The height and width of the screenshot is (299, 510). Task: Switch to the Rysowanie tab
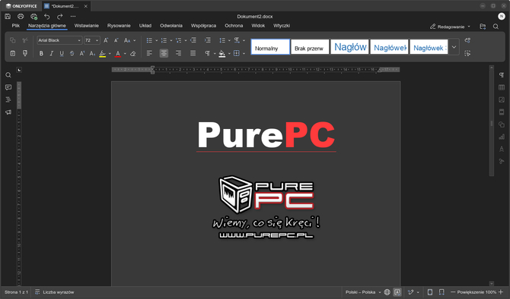(x=119, y=26)
